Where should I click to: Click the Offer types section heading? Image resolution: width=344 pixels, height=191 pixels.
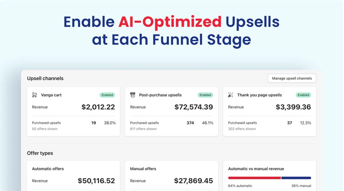(40, 153)
